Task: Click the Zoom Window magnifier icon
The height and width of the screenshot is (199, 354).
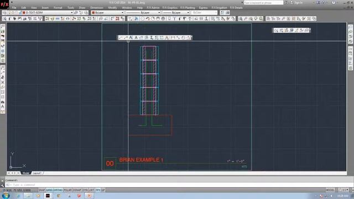Action: (x=241, y=19)
